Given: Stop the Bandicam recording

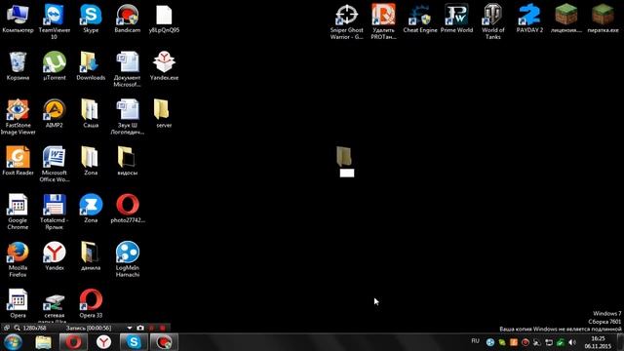Looking at the screenshot, I should pyautogui.click(x=163, y=328).
